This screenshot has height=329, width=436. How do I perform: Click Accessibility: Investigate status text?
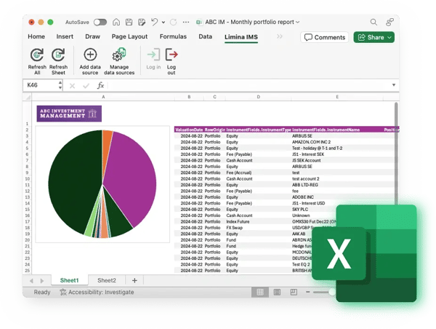click(101, 292)
